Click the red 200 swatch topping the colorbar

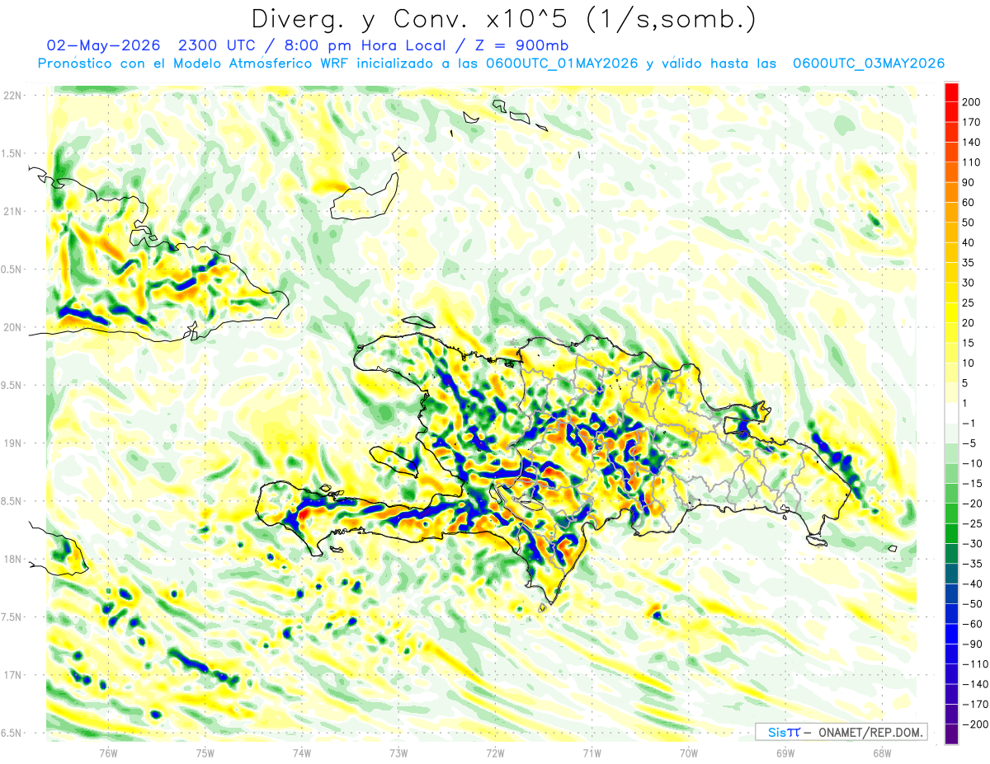point(951,92)
